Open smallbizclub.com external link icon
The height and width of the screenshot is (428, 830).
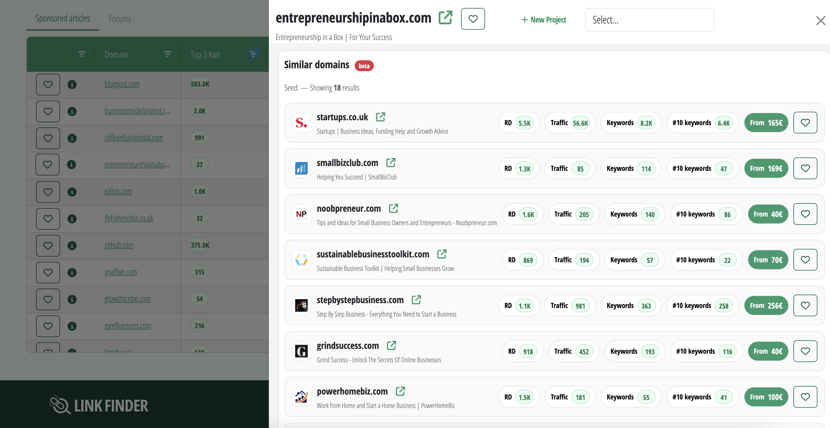point(391,163)
